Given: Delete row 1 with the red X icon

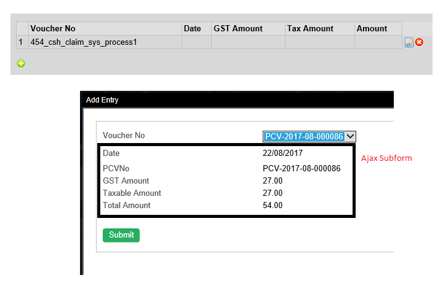Looking at the screenshot, I should coord(419,42).
